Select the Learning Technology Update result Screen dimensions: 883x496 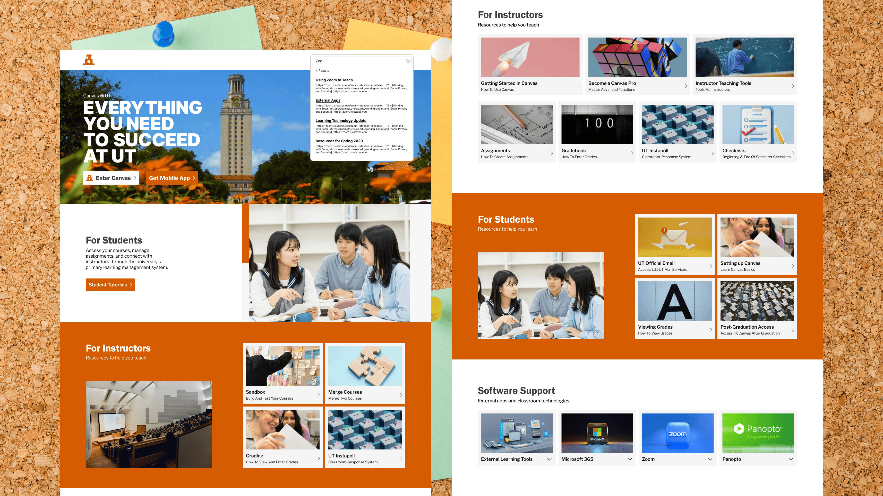tap(341, 121)
